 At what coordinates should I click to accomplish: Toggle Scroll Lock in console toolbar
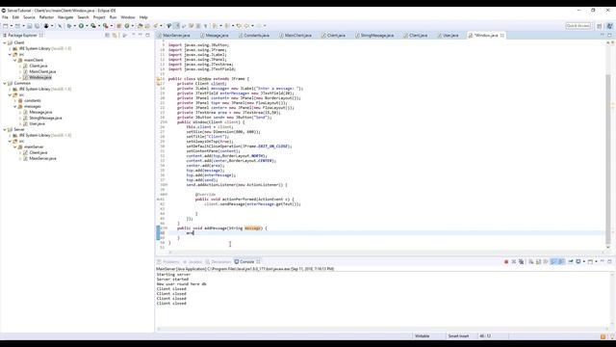point(538,261)
